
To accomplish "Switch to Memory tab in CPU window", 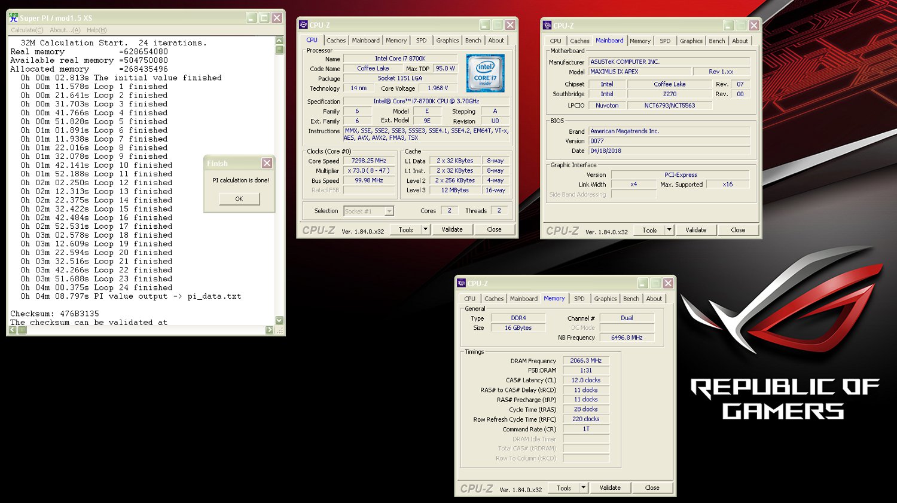I will pyautogui.click(x=396, y=41).
